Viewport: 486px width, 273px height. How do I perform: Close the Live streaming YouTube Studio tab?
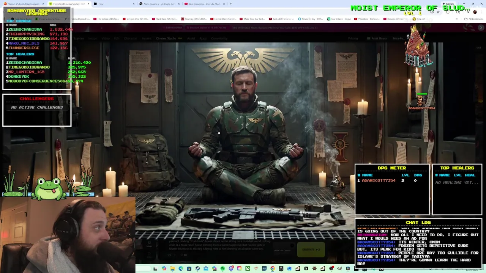click(x=224, y=4)
